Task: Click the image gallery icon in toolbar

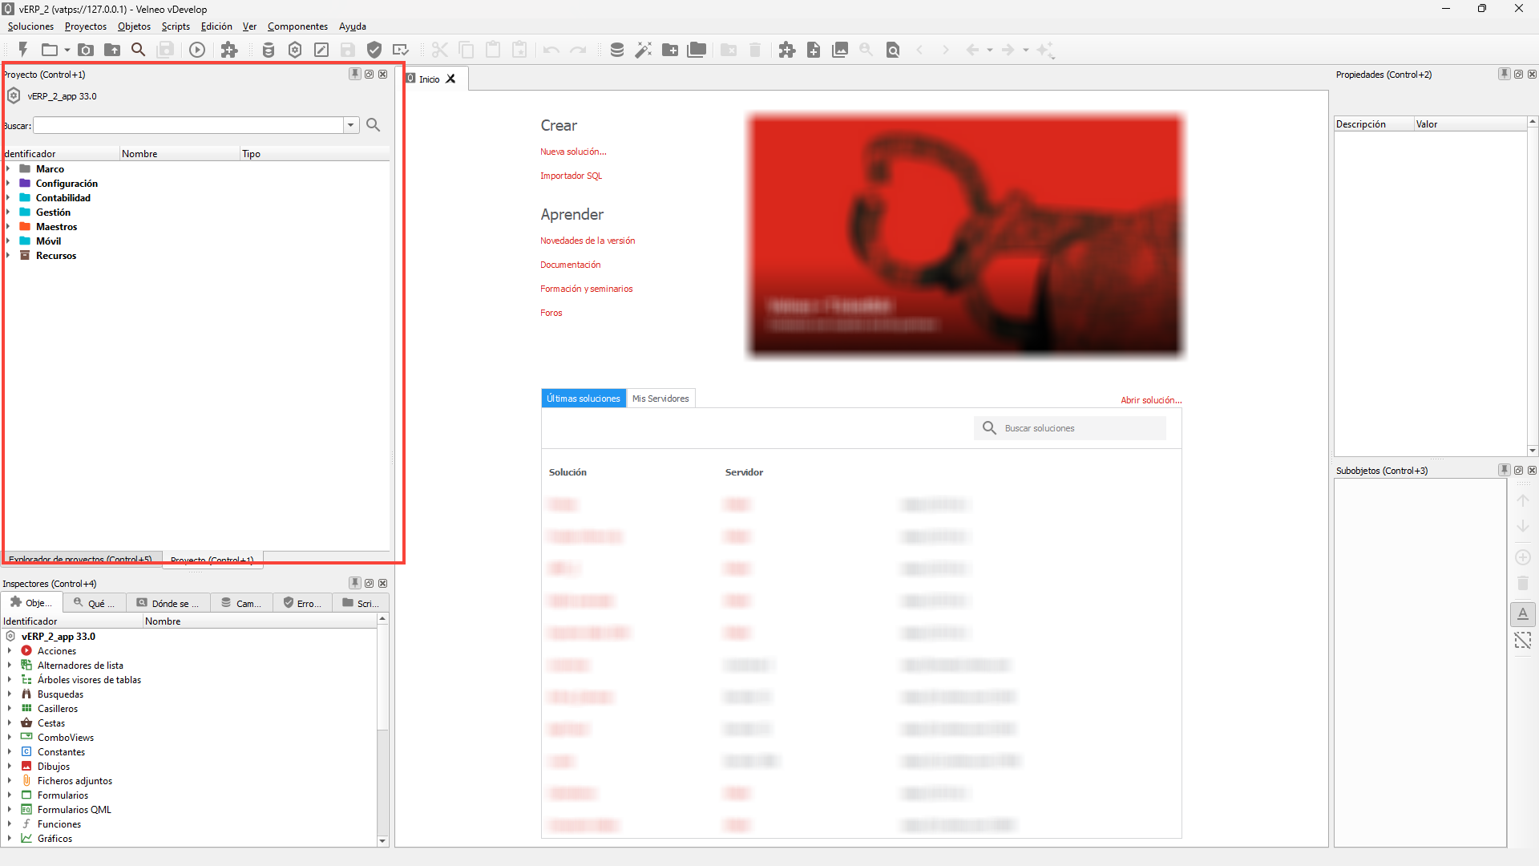Action: tap(840, 50)
